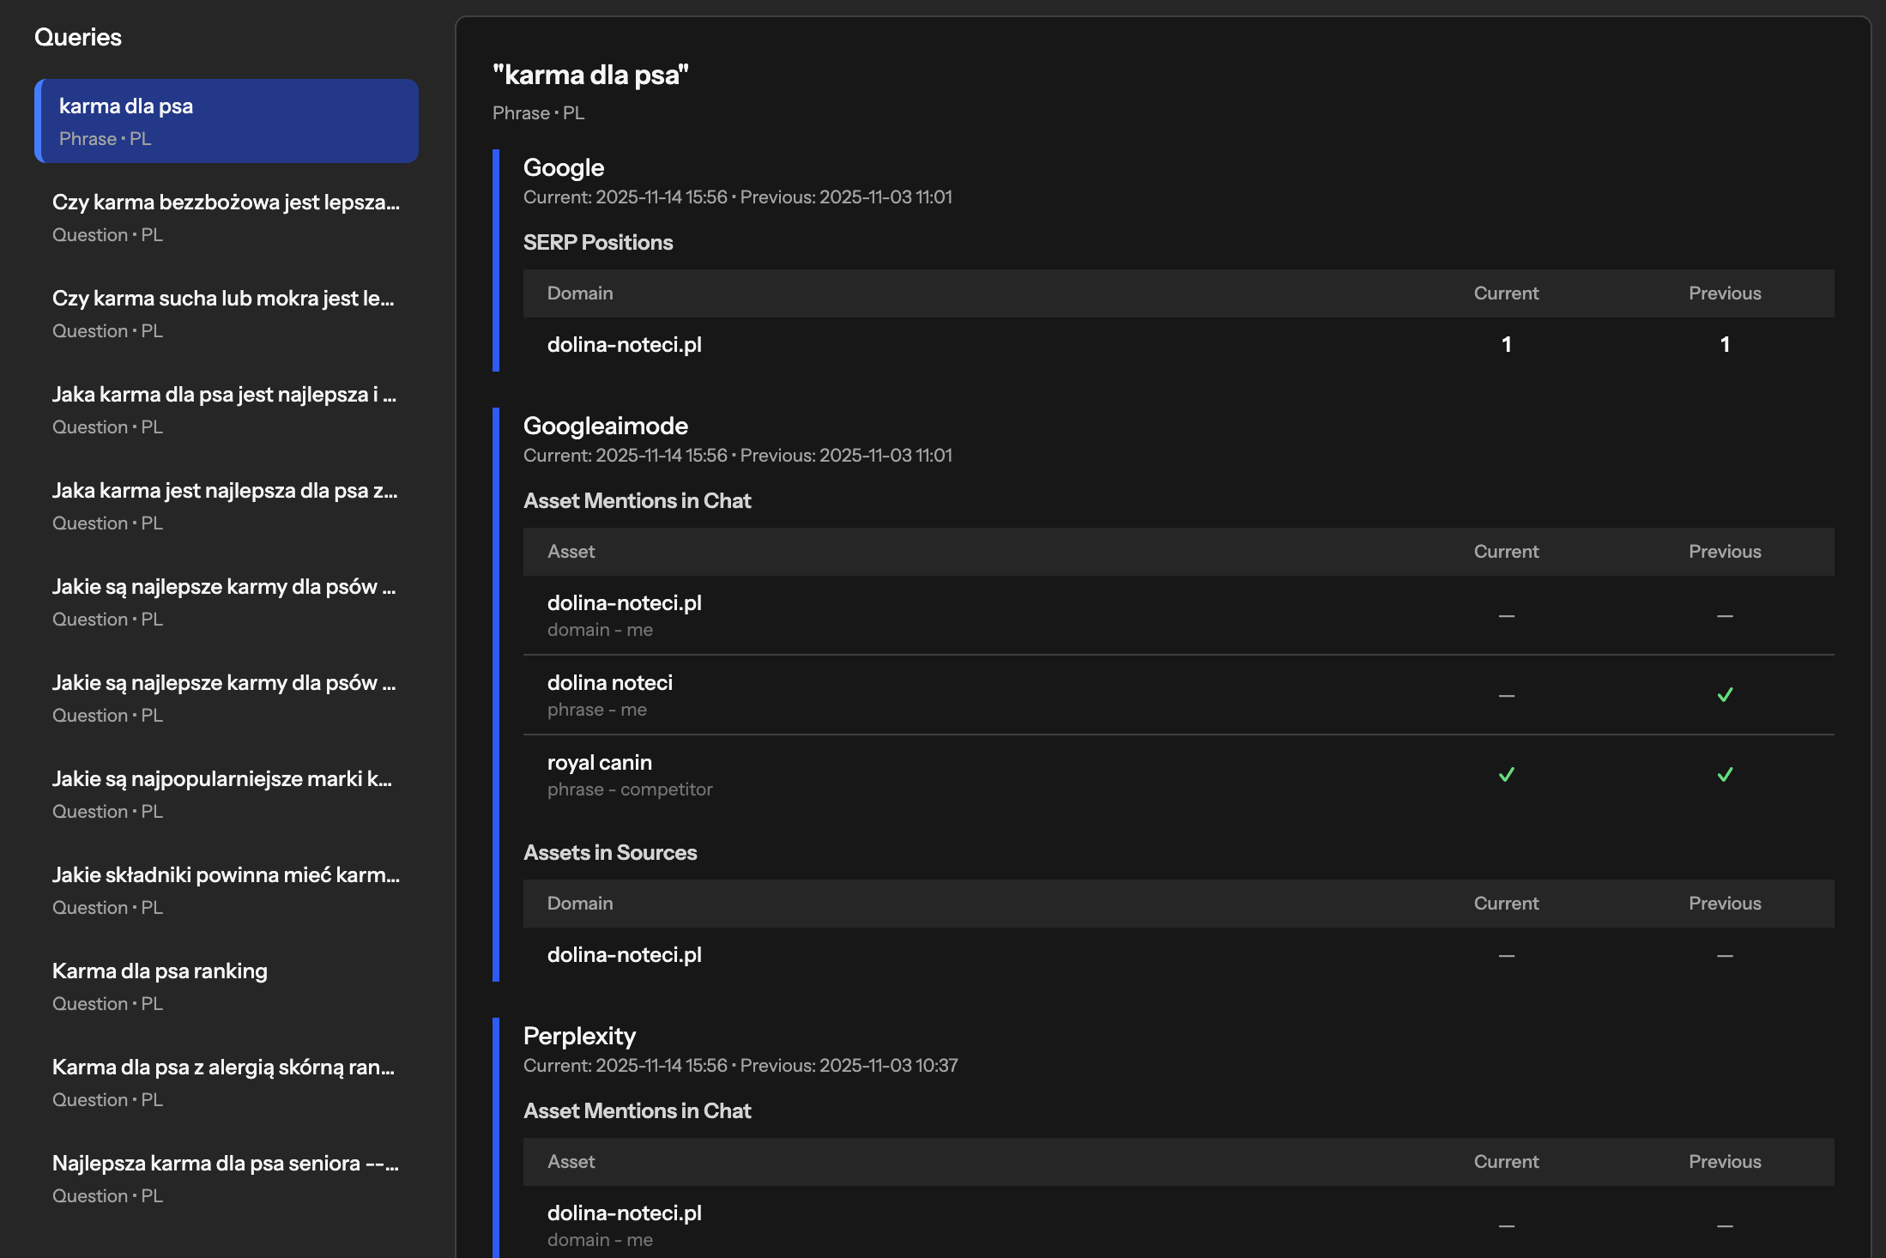Click dolina-noteci.pl in SERP Positions table
This screenshot has width=1886, height=1258.
click(x=625, y=345)
